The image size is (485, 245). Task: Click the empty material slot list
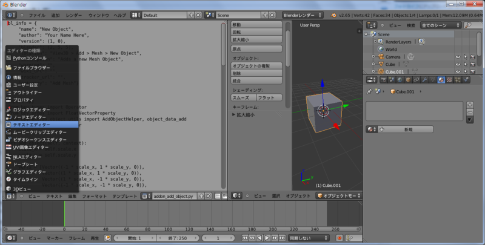coord(414,111)
